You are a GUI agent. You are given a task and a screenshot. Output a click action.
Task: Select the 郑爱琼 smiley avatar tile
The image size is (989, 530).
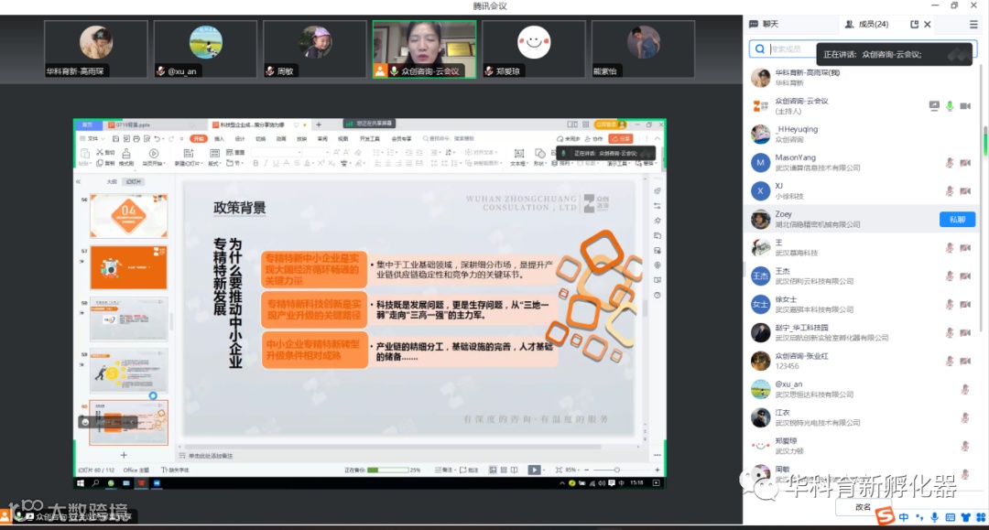(x=534, y=49)
